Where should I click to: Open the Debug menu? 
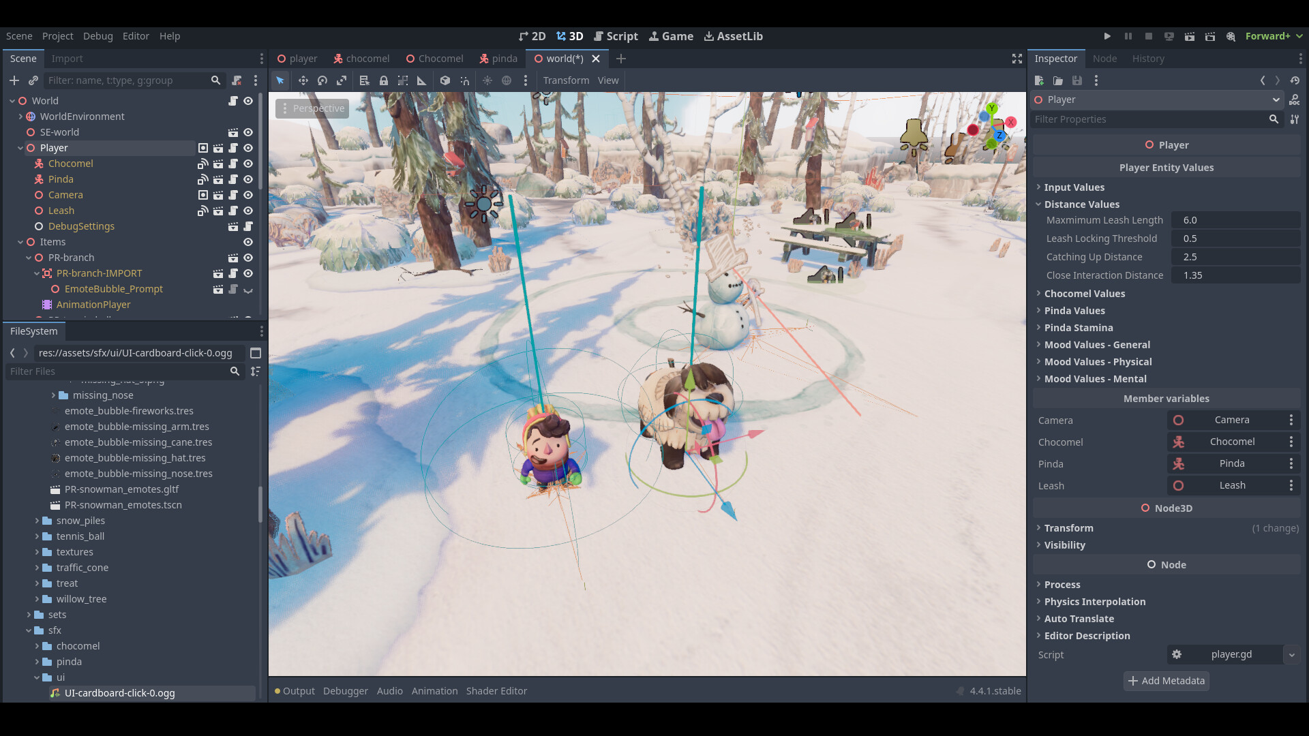click(97, 36)
